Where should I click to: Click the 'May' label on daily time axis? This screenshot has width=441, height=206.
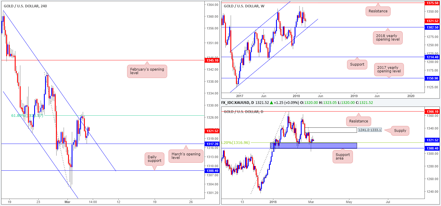[x=349, y=202]
